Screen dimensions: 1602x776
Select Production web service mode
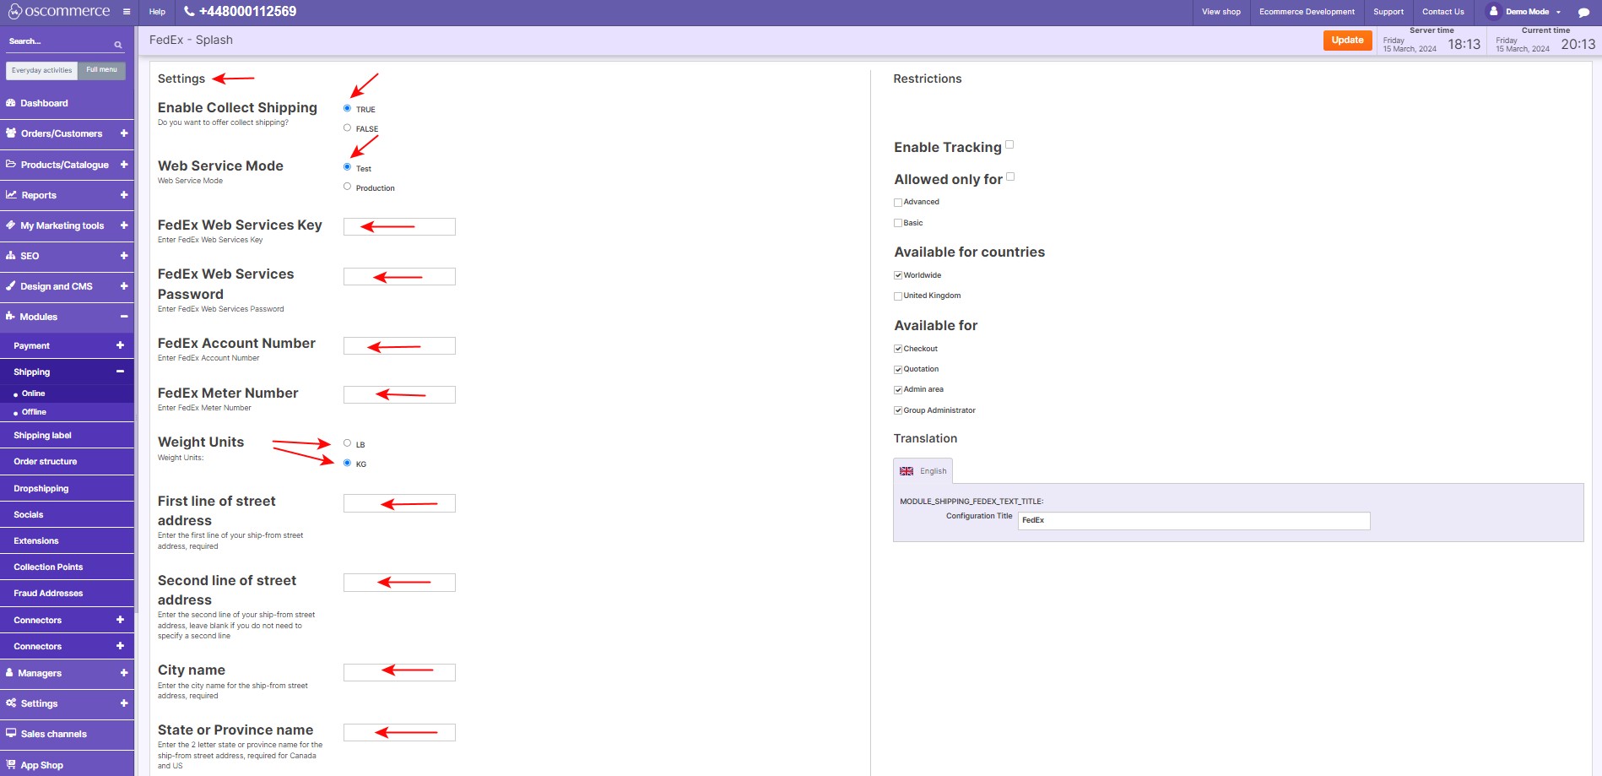point(347,186)
